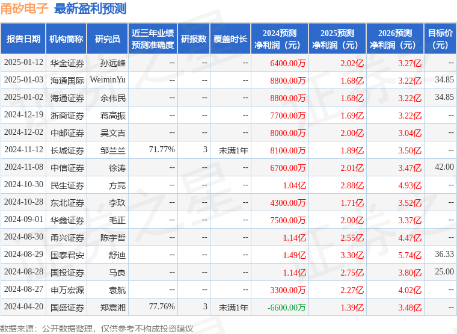Screen dimensions: 457x334
Task: Click the 甬矽电子 title text
Action: tap(24, 8)
